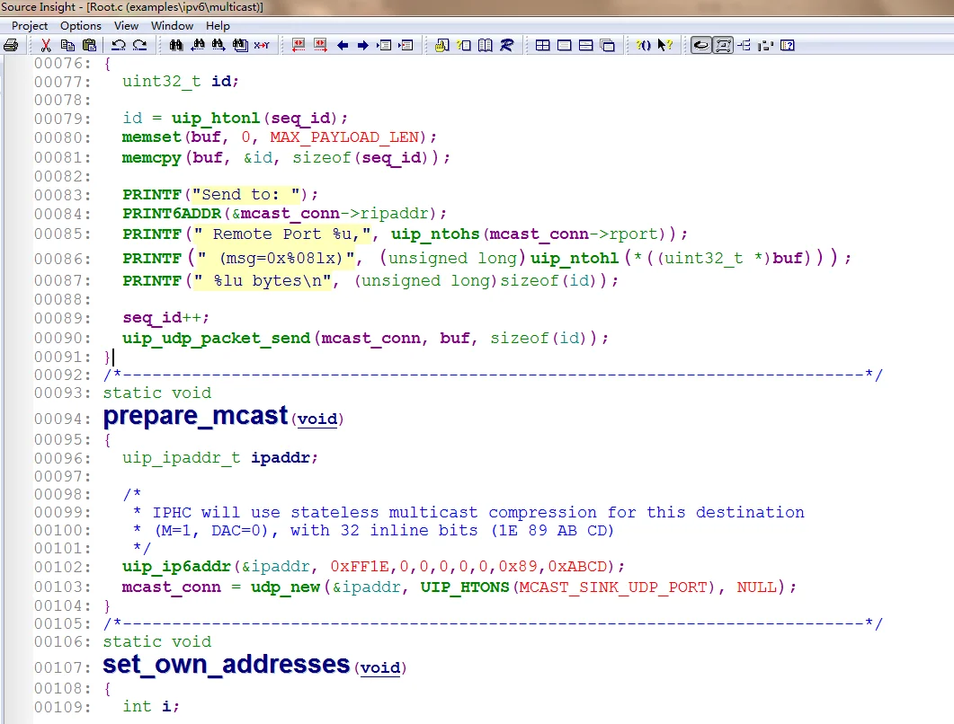The image size is (954, 724).
Task: Click seq_id++ on line 89
Action: click(163, 317)
